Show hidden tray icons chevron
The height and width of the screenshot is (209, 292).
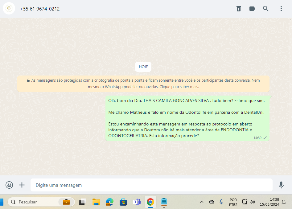click(x=201, y=202)
